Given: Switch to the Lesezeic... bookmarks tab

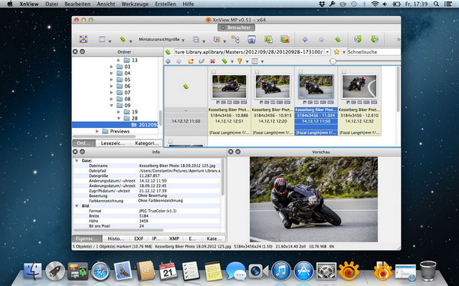Looking at the screenshot, I should coord(113,143).
